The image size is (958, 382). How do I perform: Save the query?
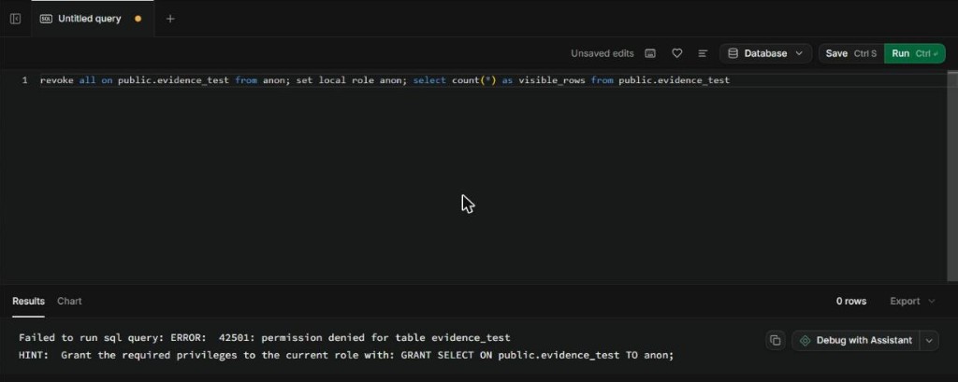pyautogui.click(x=851, y=53)
